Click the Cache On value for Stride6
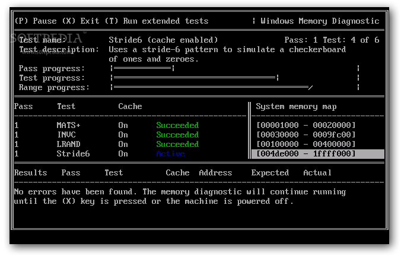Image resolution: width=401 pixels, height=256 pixels. coord(123,153)
